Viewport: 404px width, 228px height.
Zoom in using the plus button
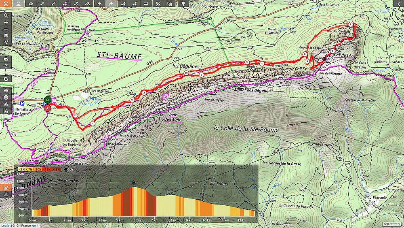[x=6, y=22]
